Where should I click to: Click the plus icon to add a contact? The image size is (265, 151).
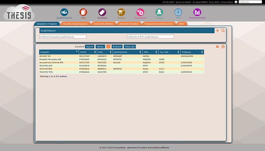click(217, 31)
